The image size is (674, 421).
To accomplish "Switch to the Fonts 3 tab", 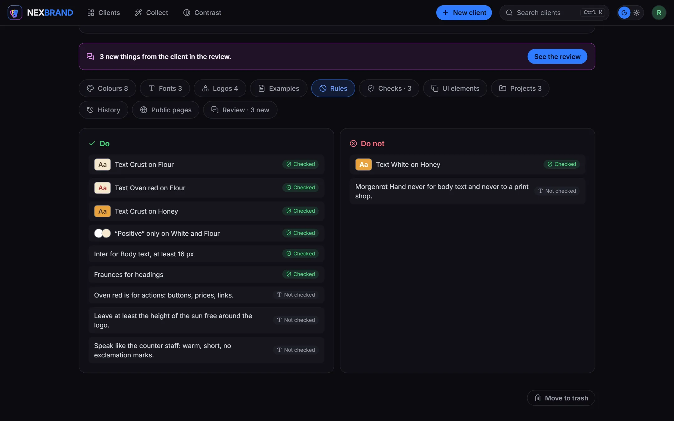I will pos(165,88).
